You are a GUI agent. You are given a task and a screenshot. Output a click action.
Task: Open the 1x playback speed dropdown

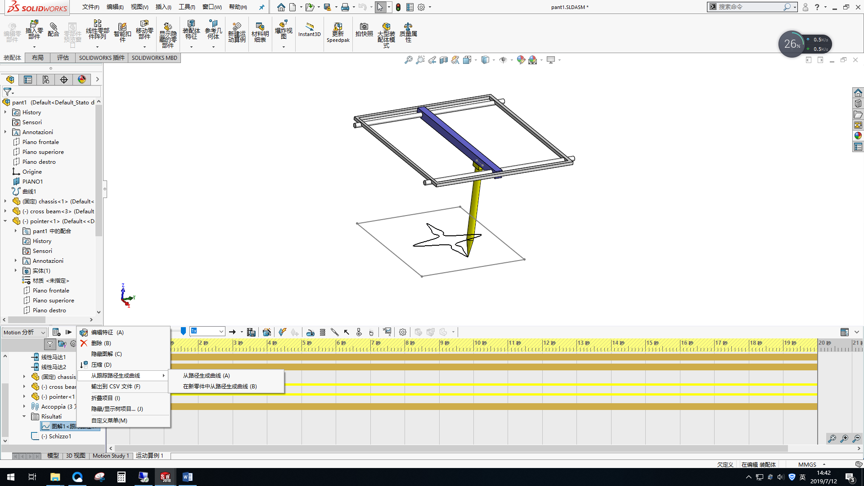221,332
